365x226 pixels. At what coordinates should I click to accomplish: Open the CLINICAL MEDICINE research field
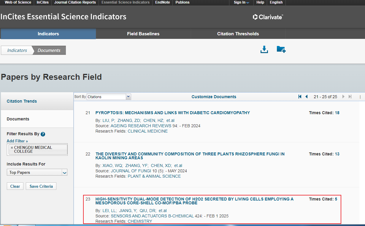pos(147,131)
